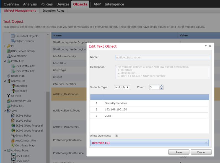Click the PKI key icon
Screen dimensions: 220x163
9,46
